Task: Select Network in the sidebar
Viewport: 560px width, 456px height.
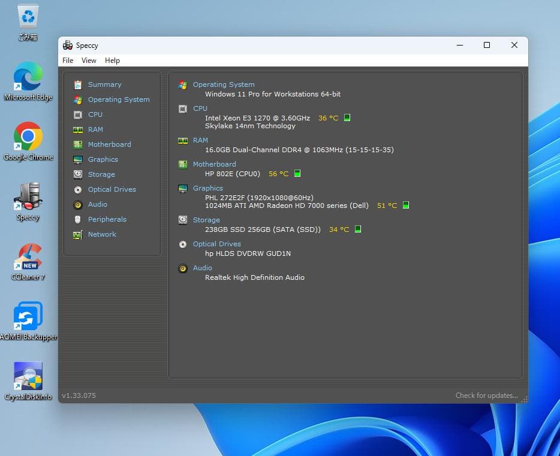Action: pyautogui.click(x=102, y=234)
